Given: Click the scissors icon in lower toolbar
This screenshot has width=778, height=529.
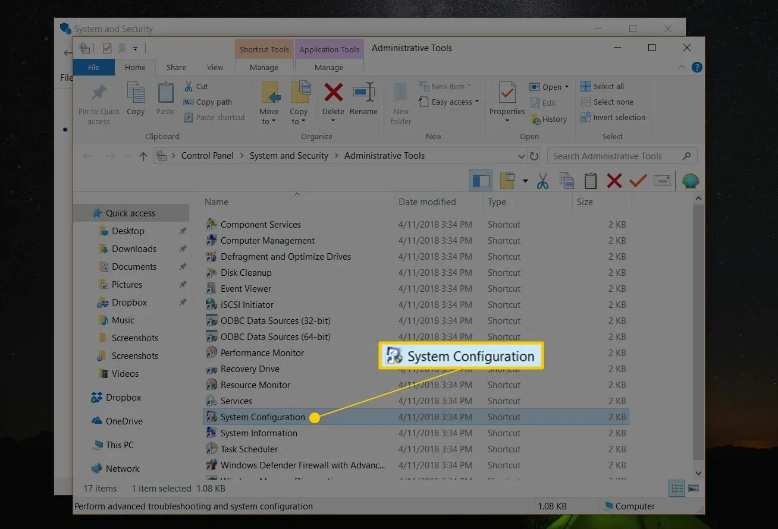Looking at the screenshot, I should coord(542,181).
